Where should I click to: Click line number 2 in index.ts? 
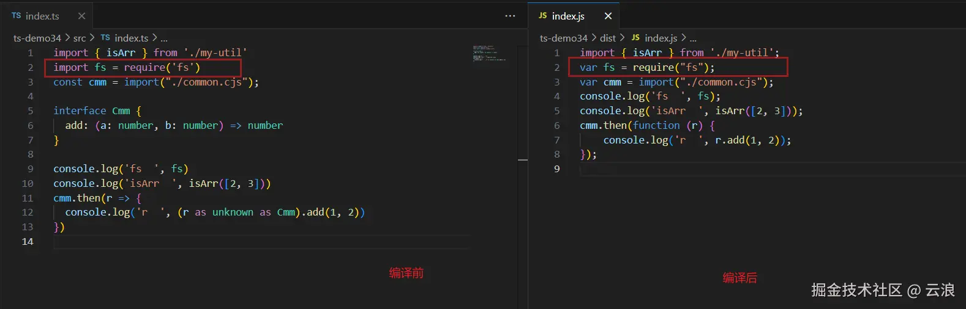pyautogui.click(x=30, y=67)
